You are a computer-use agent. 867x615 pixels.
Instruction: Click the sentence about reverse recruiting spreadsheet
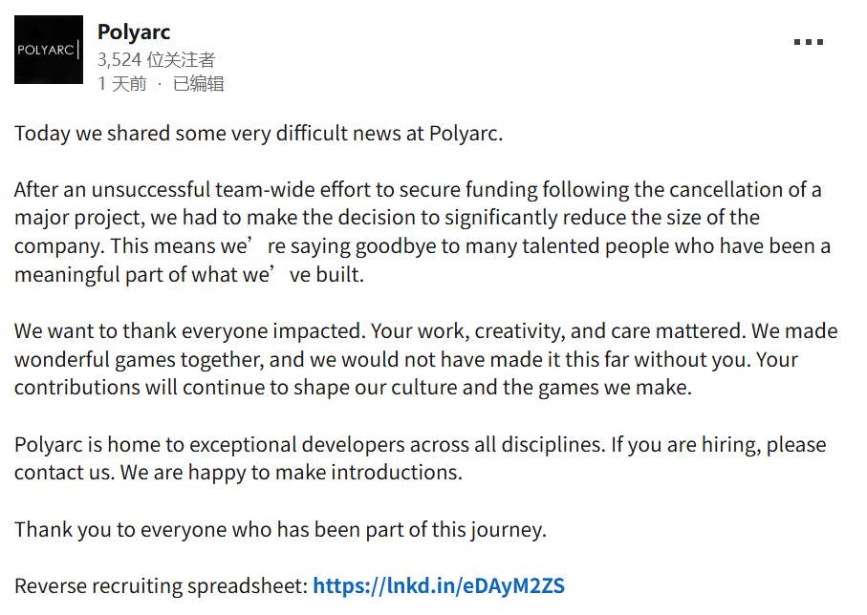click(x=287, y=586)
